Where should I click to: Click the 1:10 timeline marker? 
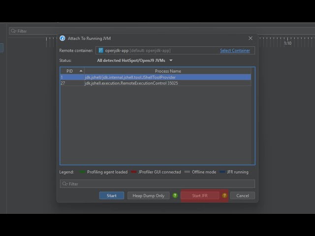point(287,43)
